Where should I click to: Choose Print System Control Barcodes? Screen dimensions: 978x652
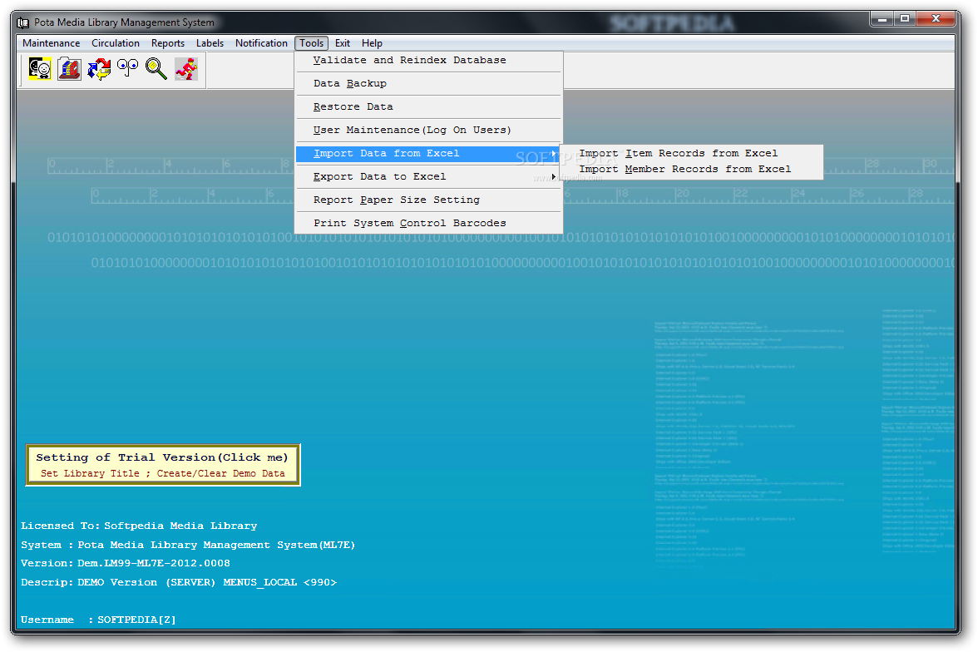[428, 223]
